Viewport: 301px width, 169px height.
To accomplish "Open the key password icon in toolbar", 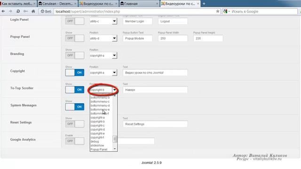I will tap(25, 11).
